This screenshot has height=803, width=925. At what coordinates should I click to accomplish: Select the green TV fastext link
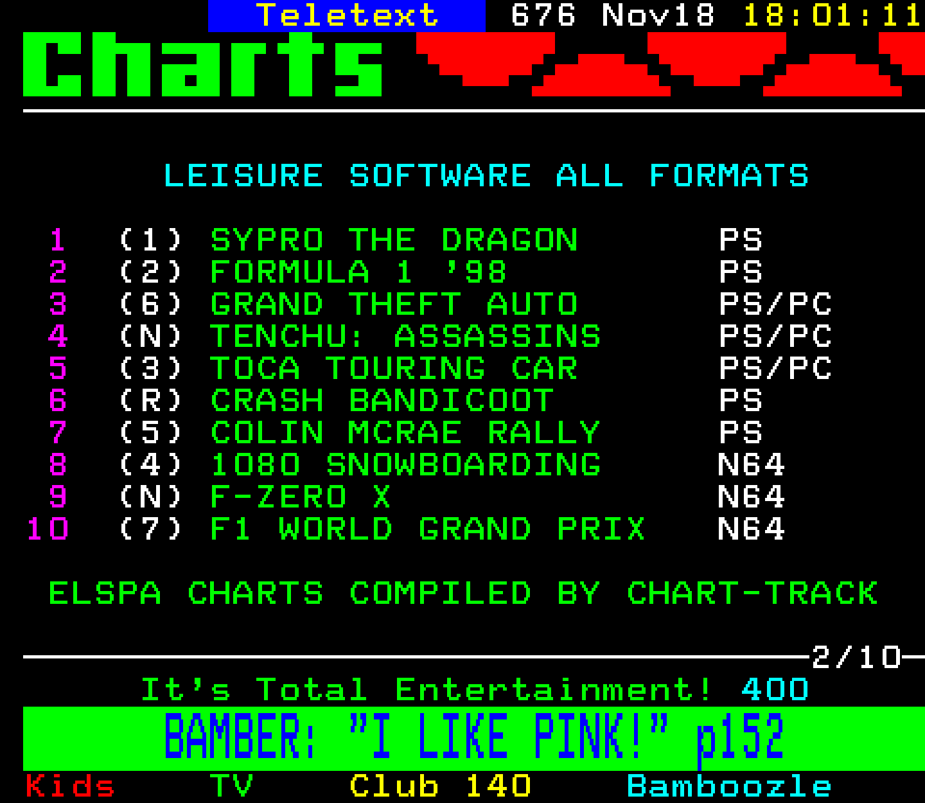232,786
